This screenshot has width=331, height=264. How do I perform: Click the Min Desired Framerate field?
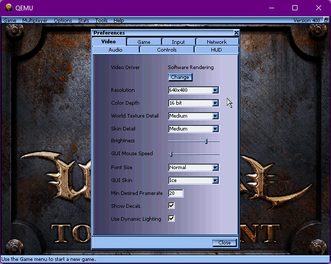(175, 193)
